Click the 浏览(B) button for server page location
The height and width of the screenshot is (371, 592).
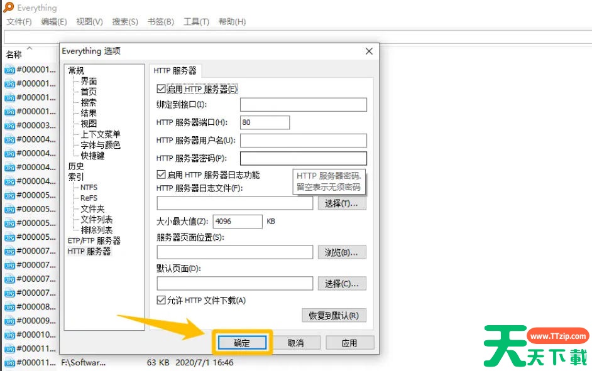[342, 252]
